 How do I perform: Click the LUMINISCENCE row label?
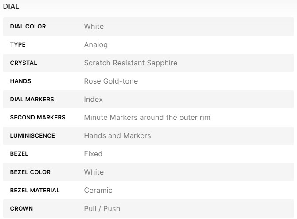(32, 136)
